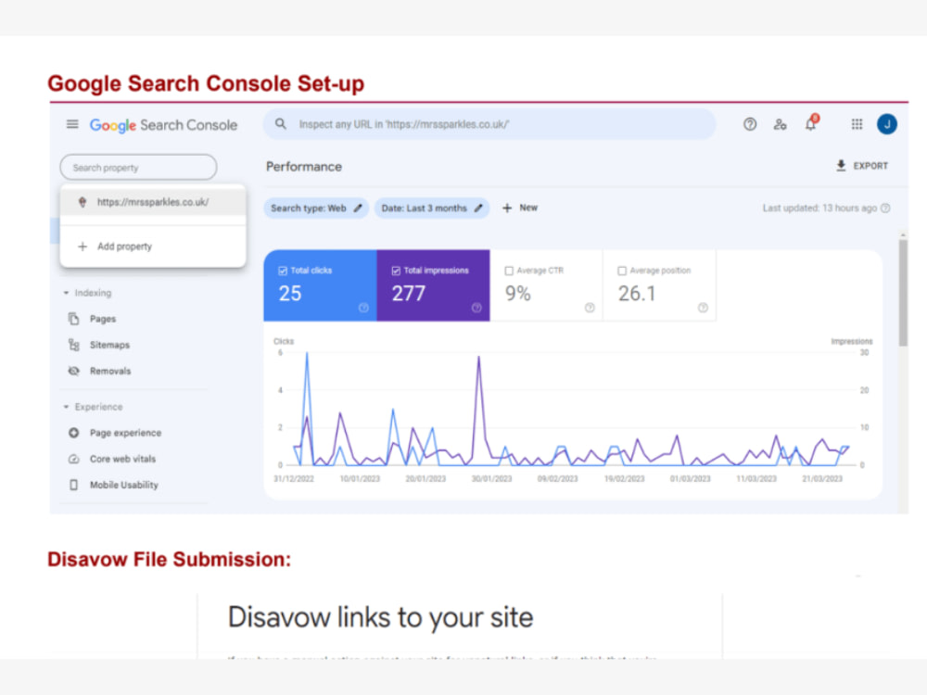
Task: Open the Mobile Usability report
Action: pos(123,485)
